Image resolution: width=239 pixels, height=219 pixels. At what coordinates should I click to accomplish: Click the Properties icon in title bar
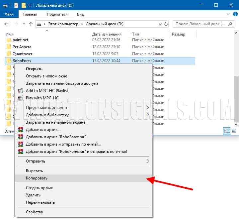(x=17, y=5)
